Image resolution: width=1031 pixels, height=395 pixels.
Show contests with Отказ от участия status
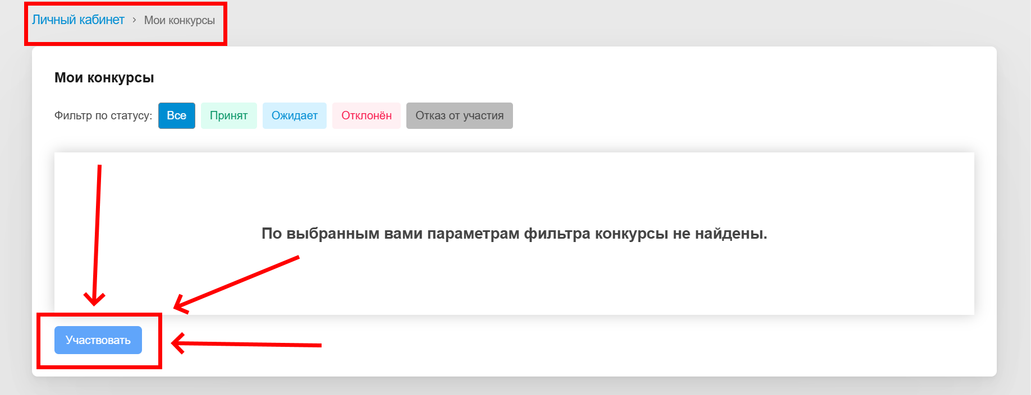pyautogui.click(x=459, y=115)
